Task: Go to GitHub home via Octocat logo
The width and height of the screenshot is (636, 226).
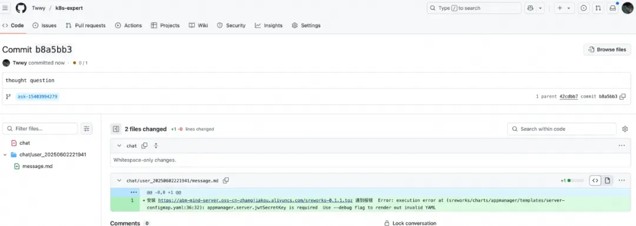Action: (21, 8)
